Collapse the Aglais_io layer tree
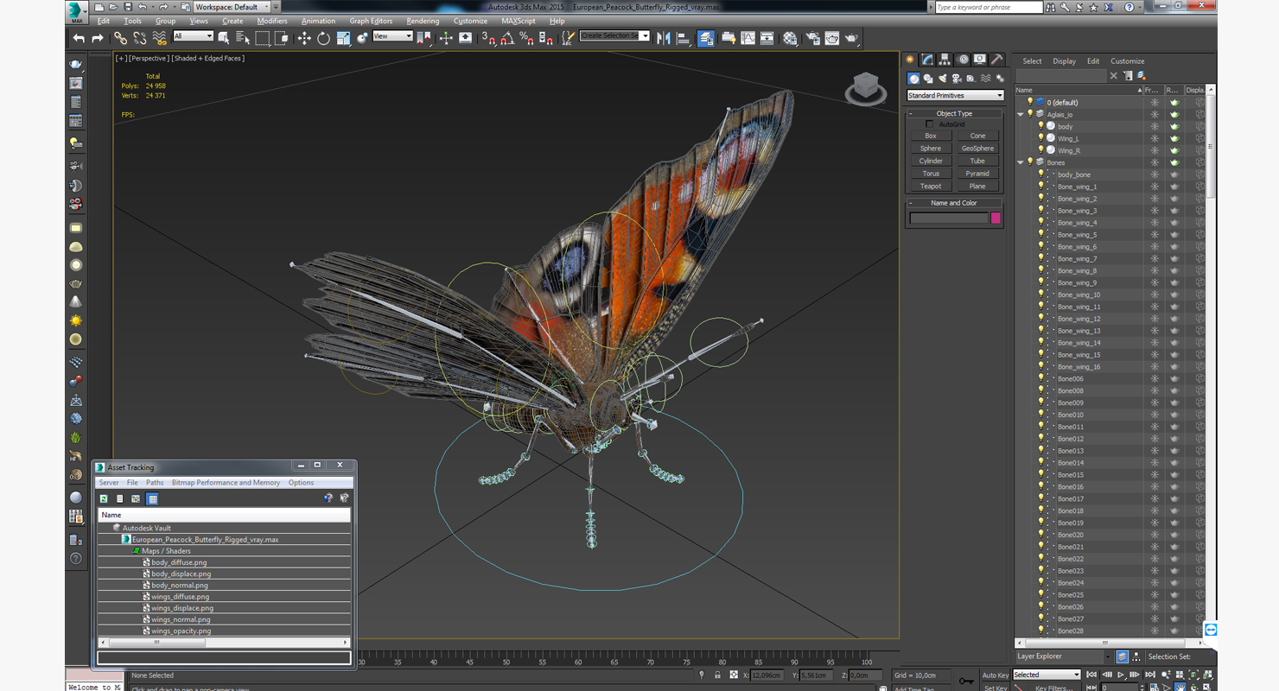Viewport: 1279px width, 691px height. 1021,114
